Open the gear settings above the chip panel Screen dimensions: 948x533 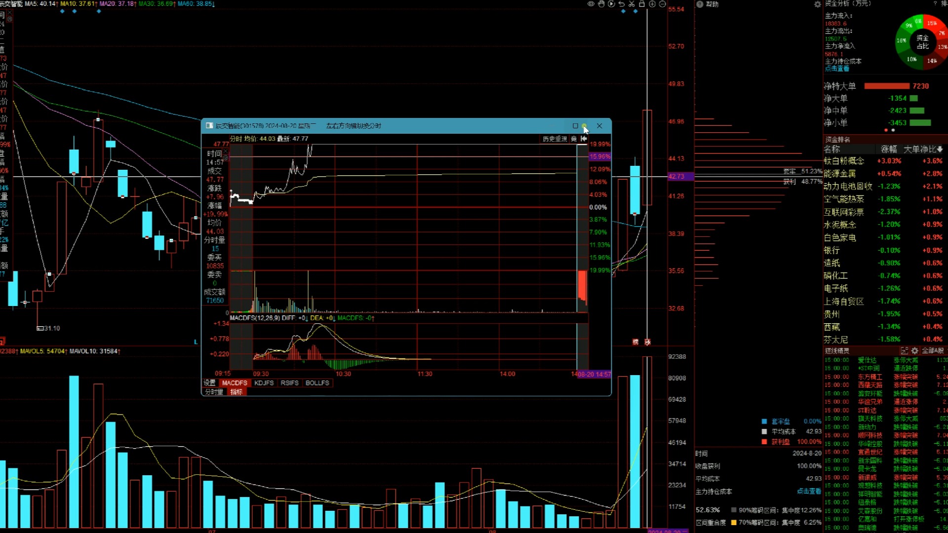[817, 4]
